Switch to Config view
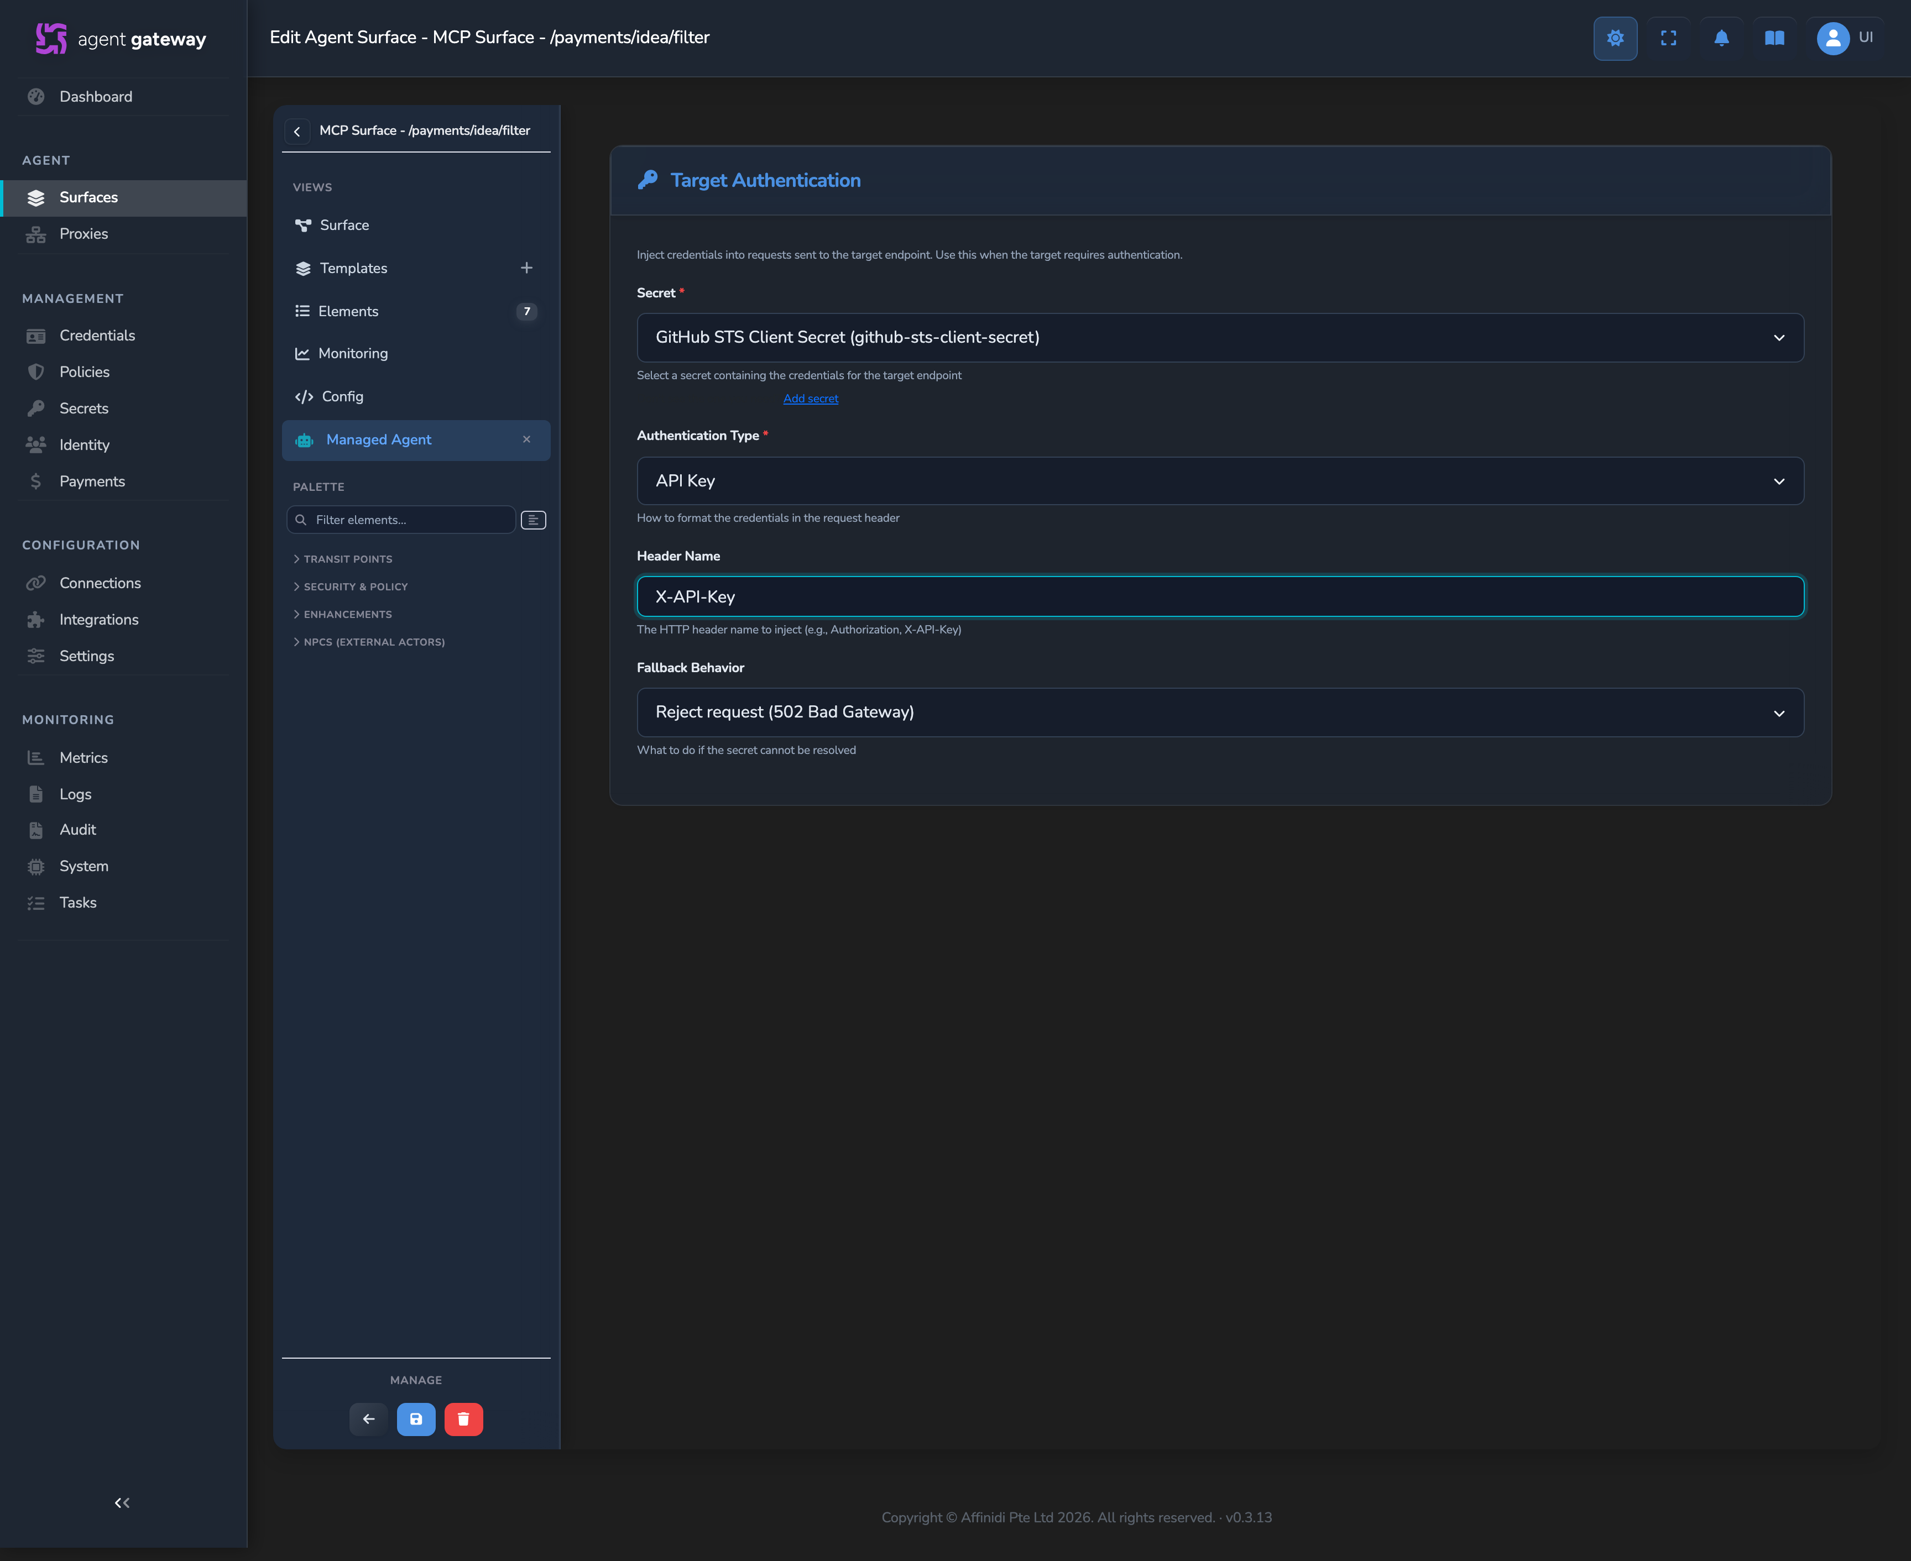This screenshot has height=1561, width=1911. tap(415, 396)
